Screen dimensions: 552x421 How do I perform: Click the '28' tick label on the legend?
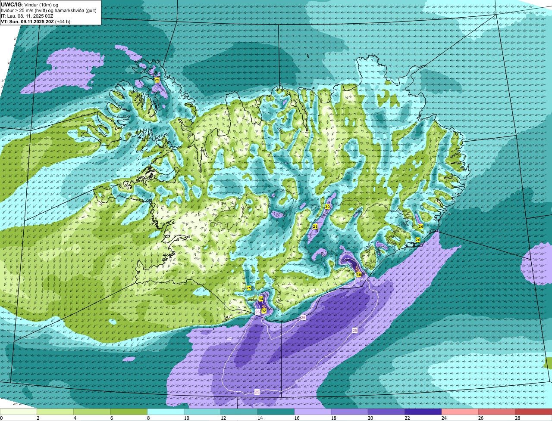coord(517,418)
